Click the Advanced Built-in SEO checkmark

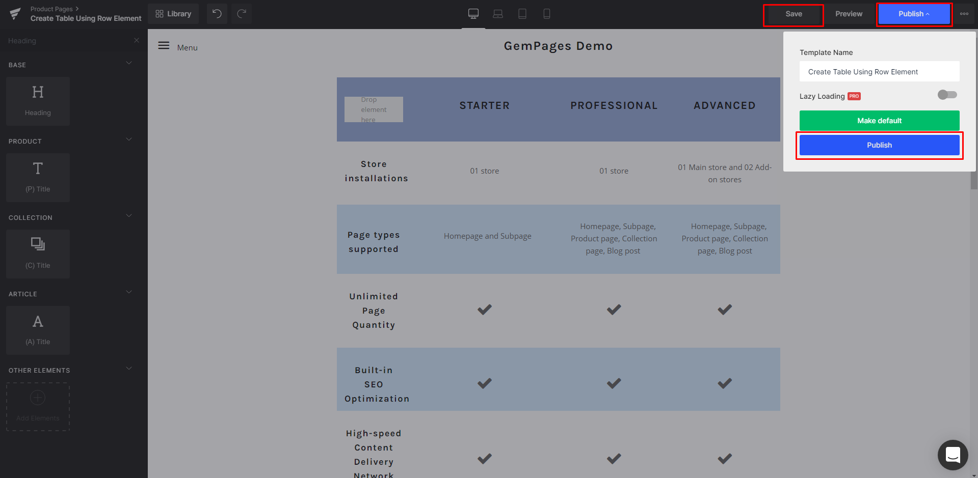click(x=725, y=383)
